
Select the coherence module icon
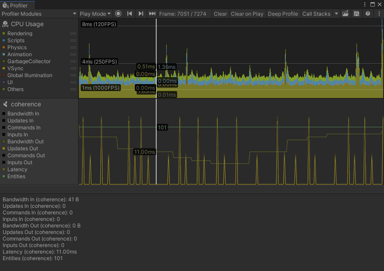(5, 105)
